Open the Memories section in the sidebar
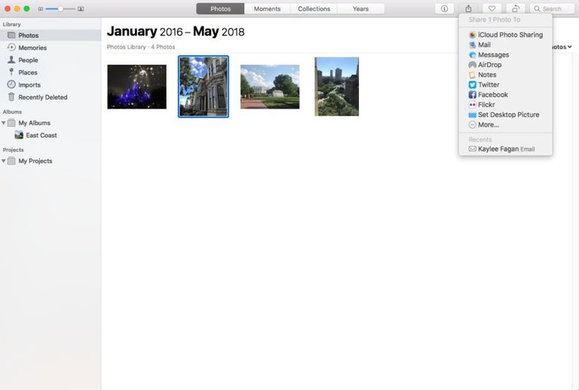The height and width of the screenshot is (390, 579). tap(32, 48)
